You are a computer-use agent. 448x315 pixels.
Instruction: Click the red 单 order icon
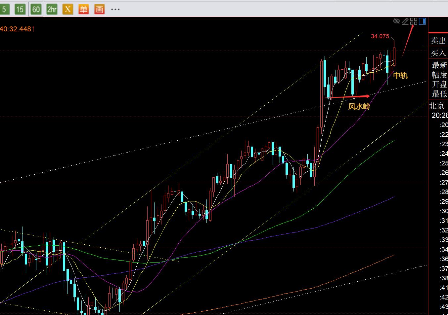click(x=83, y=9)
